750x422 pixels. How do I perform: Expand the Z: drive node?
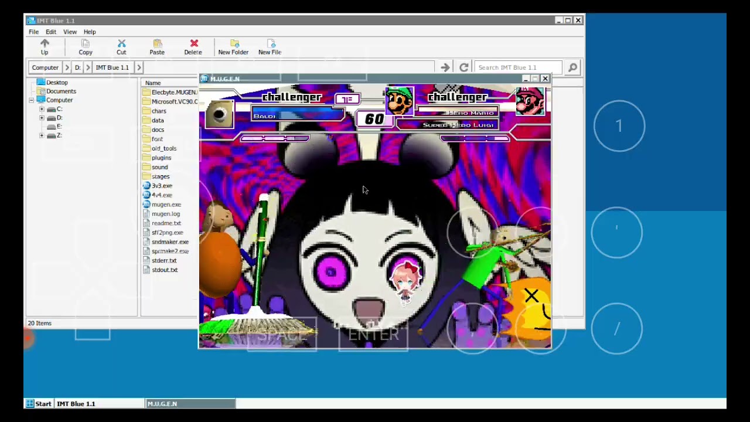point(42,135)
